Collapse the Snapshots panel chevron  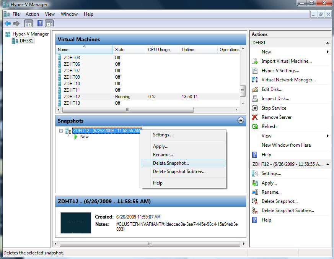[x=241, y=120]
